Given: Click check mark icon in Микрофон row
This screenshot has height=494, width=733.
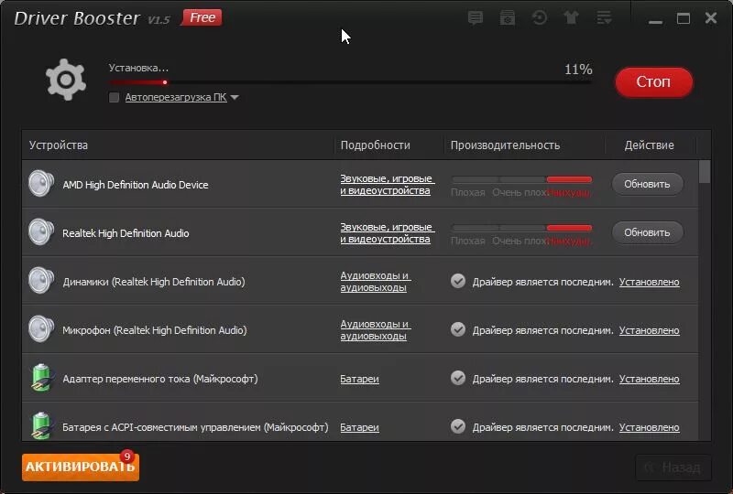Looking at the screenshot, I should pyautogui.click(x=458, y=329).
